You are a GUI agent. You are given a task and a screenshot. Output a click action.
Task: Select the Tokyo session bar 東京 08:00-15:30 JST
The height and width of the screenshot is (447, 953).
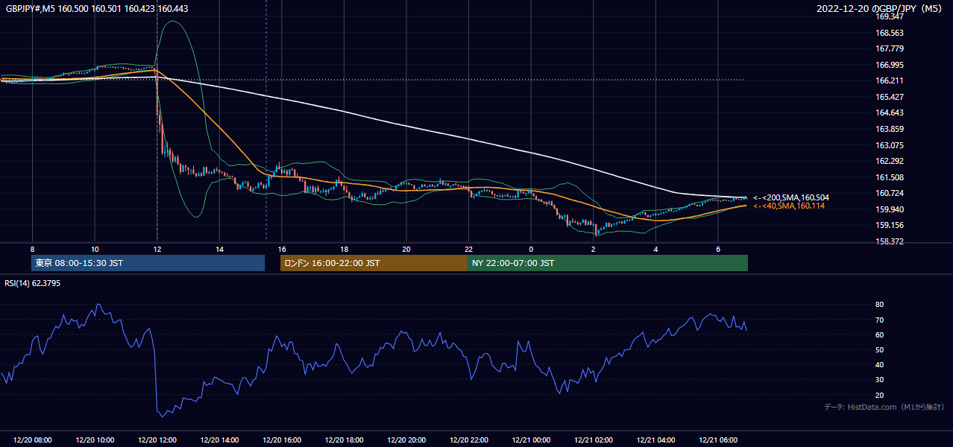148,263
